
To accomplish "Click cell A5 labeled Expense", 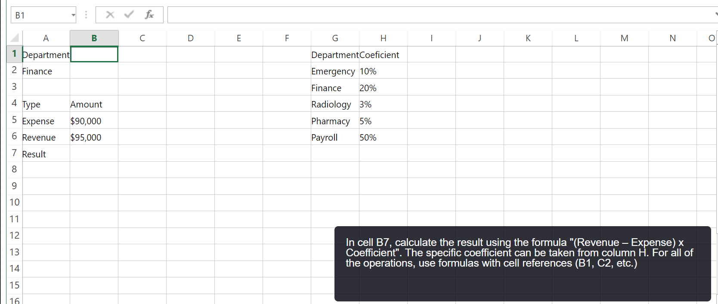I will click(46, 121).
